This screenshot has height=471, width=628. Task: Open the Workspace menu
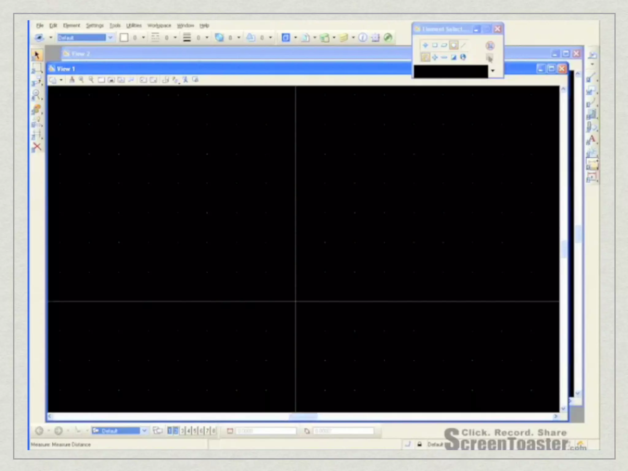[x=159, y=25]
